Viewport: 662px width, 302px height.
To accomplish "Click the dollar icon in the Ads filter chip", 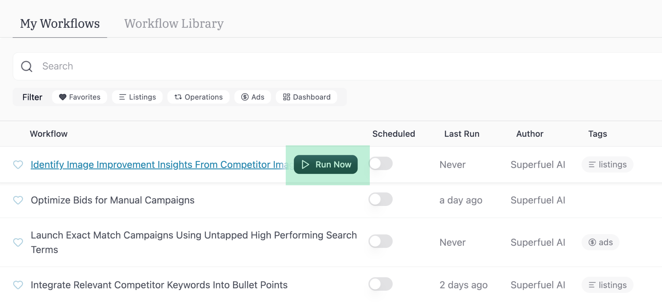I will (x=245, y=97).
